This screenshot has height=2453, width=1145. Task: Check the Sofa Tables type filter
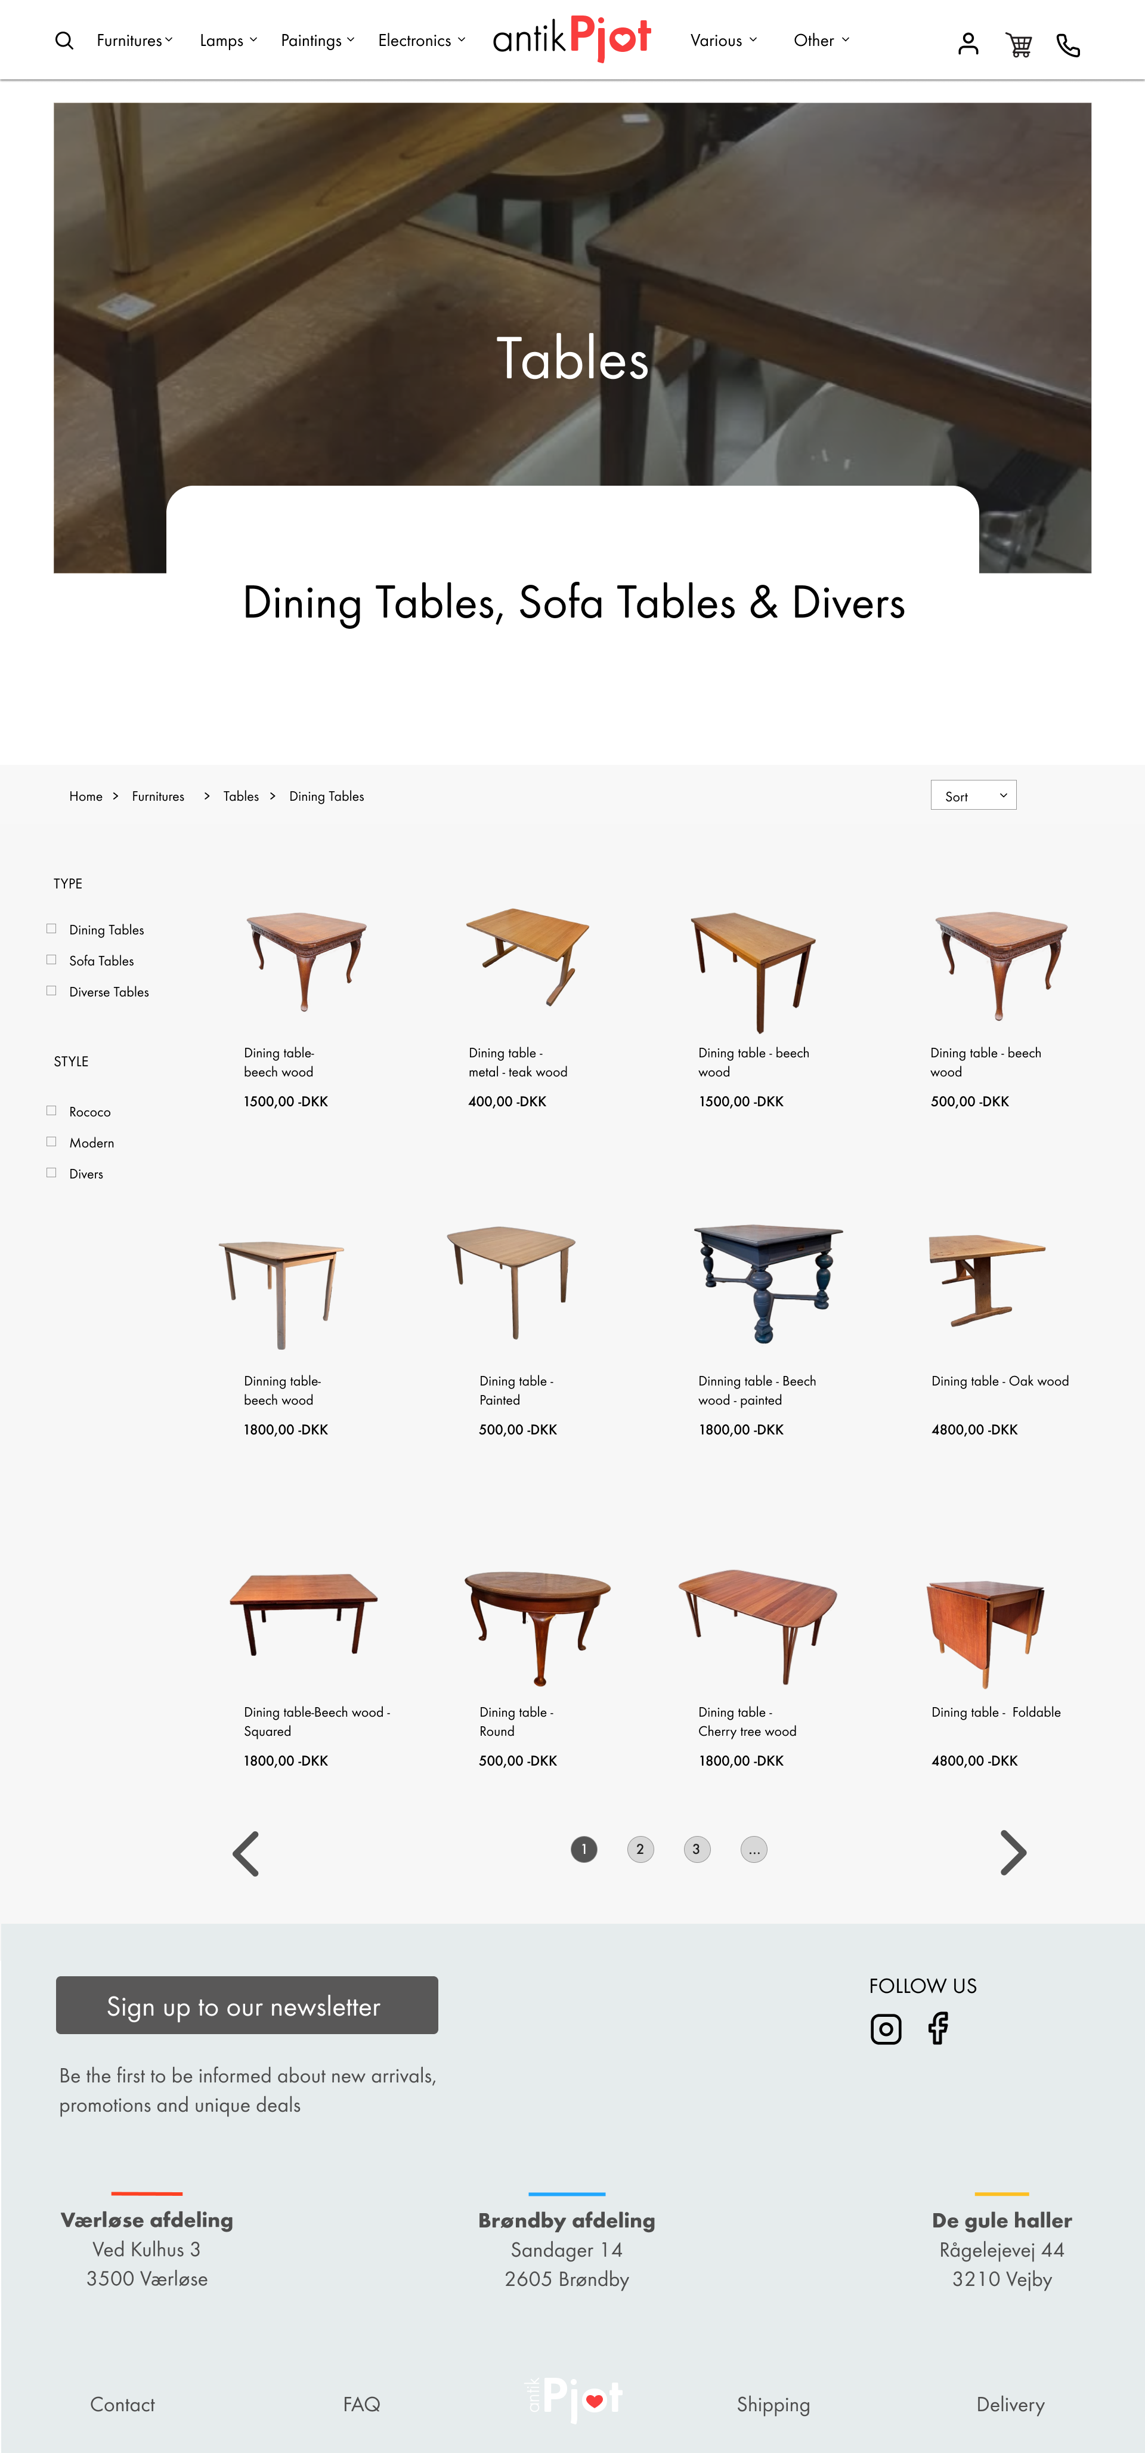tap(51, 960)
